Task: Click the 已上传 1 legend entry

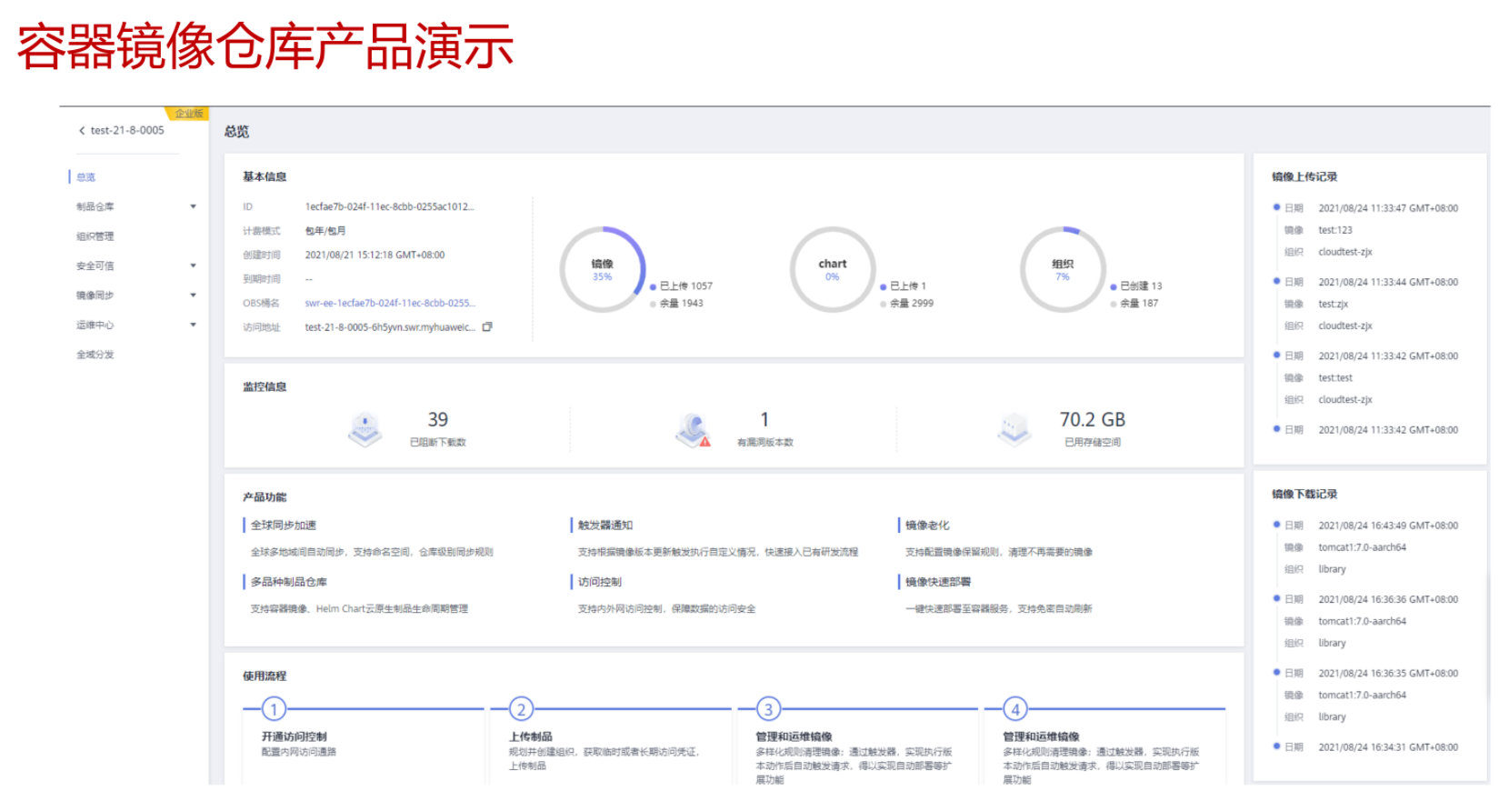Action: tap(904, 286)
